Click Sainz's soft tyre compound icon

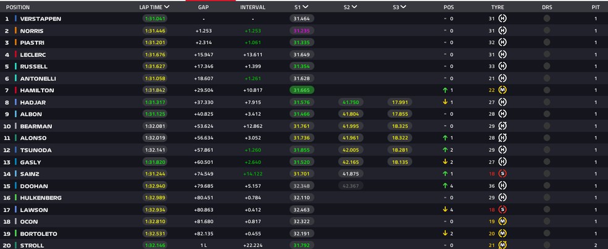(502, 174)
